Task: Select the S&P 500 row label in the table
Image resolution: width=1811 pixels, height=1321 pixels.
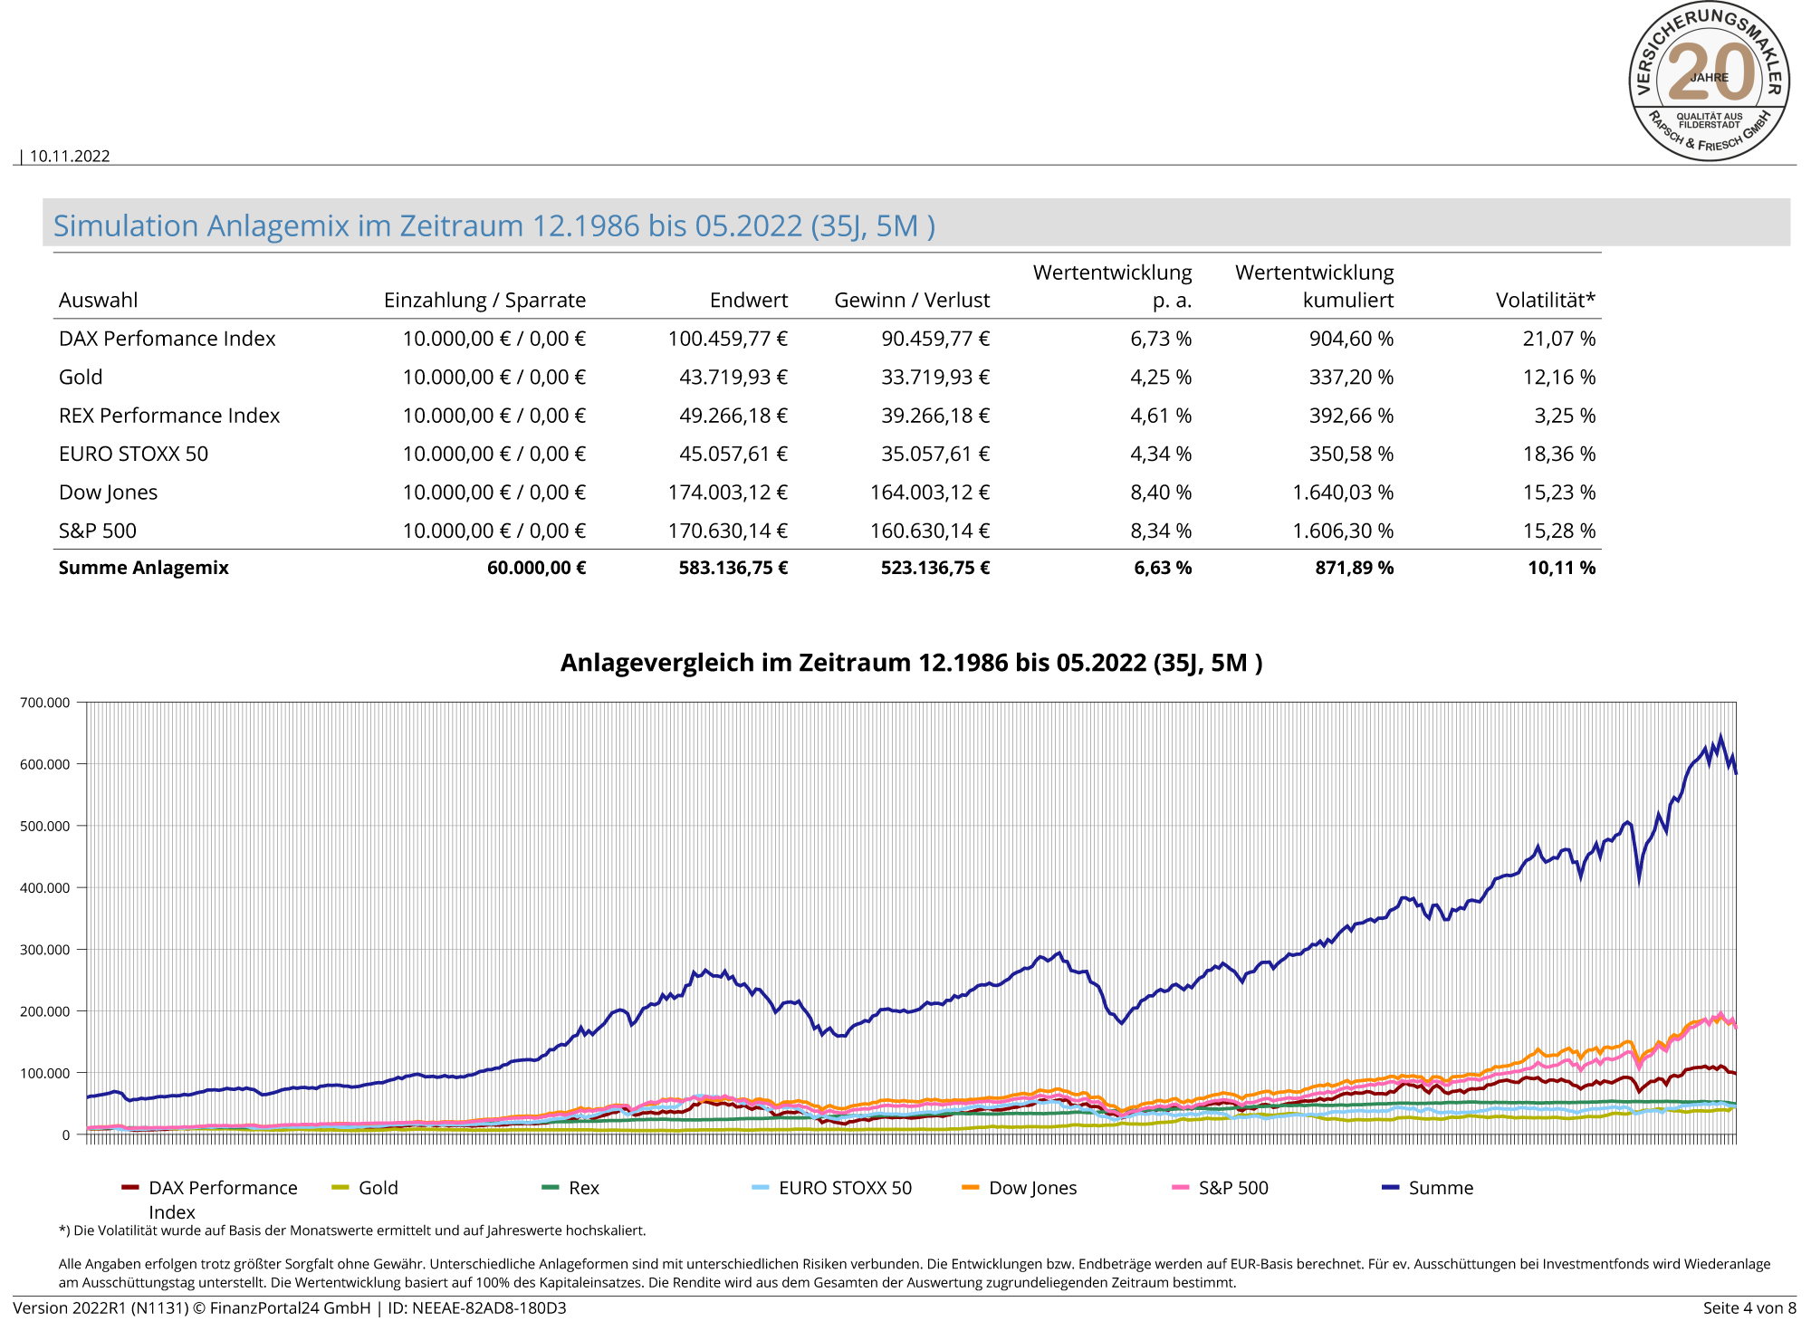Action: pos(97,531)
